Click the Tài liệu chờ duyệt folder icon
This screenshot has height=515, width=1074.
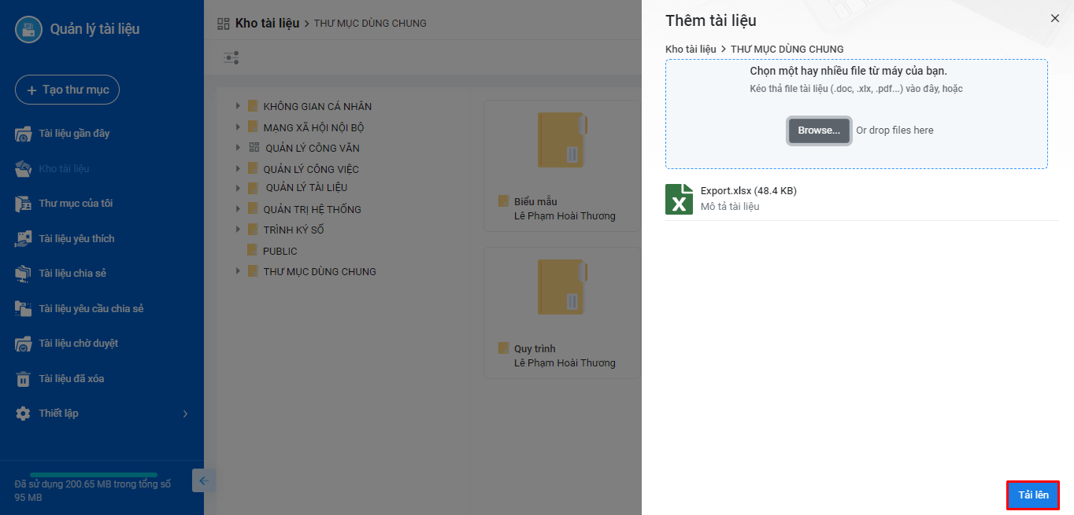click(24, 344)
